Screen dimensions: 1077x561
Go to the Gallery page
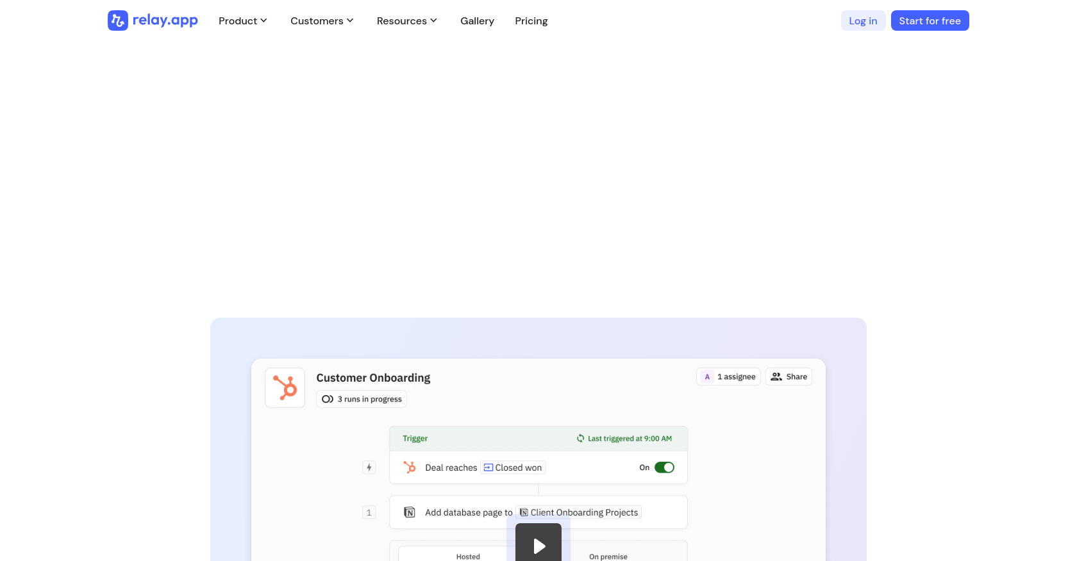pyautogui.click(x=477, y=20)
